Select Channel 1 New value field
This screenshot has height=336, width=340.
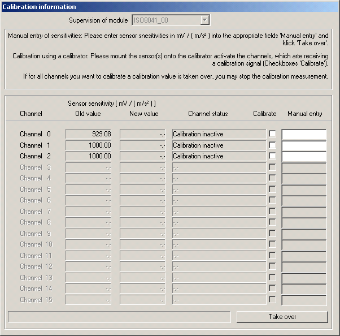click(142, 145)
